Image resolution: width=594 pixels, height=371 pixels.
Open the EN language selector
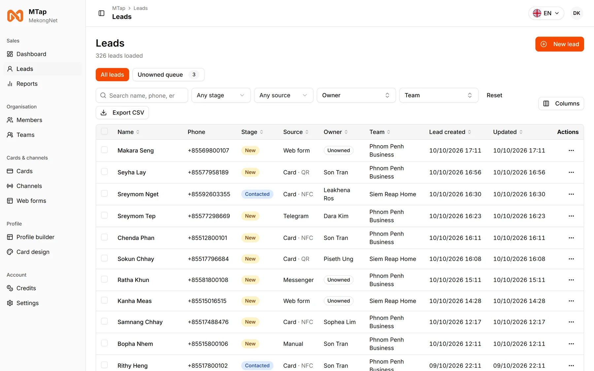pos(546,13)
